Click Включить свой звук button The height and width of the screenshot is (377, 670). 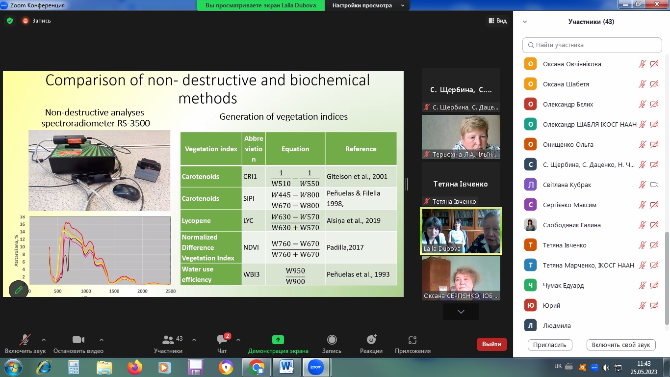point(621,345)
